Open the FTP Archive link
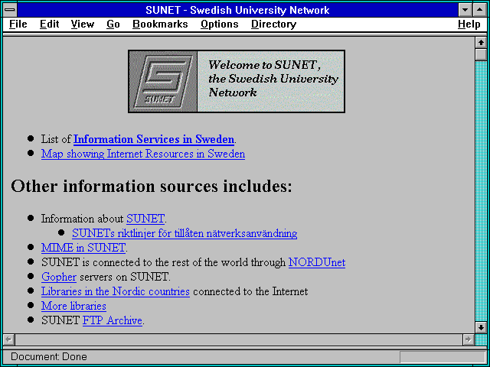490x367 pixels. coord(113,320)
